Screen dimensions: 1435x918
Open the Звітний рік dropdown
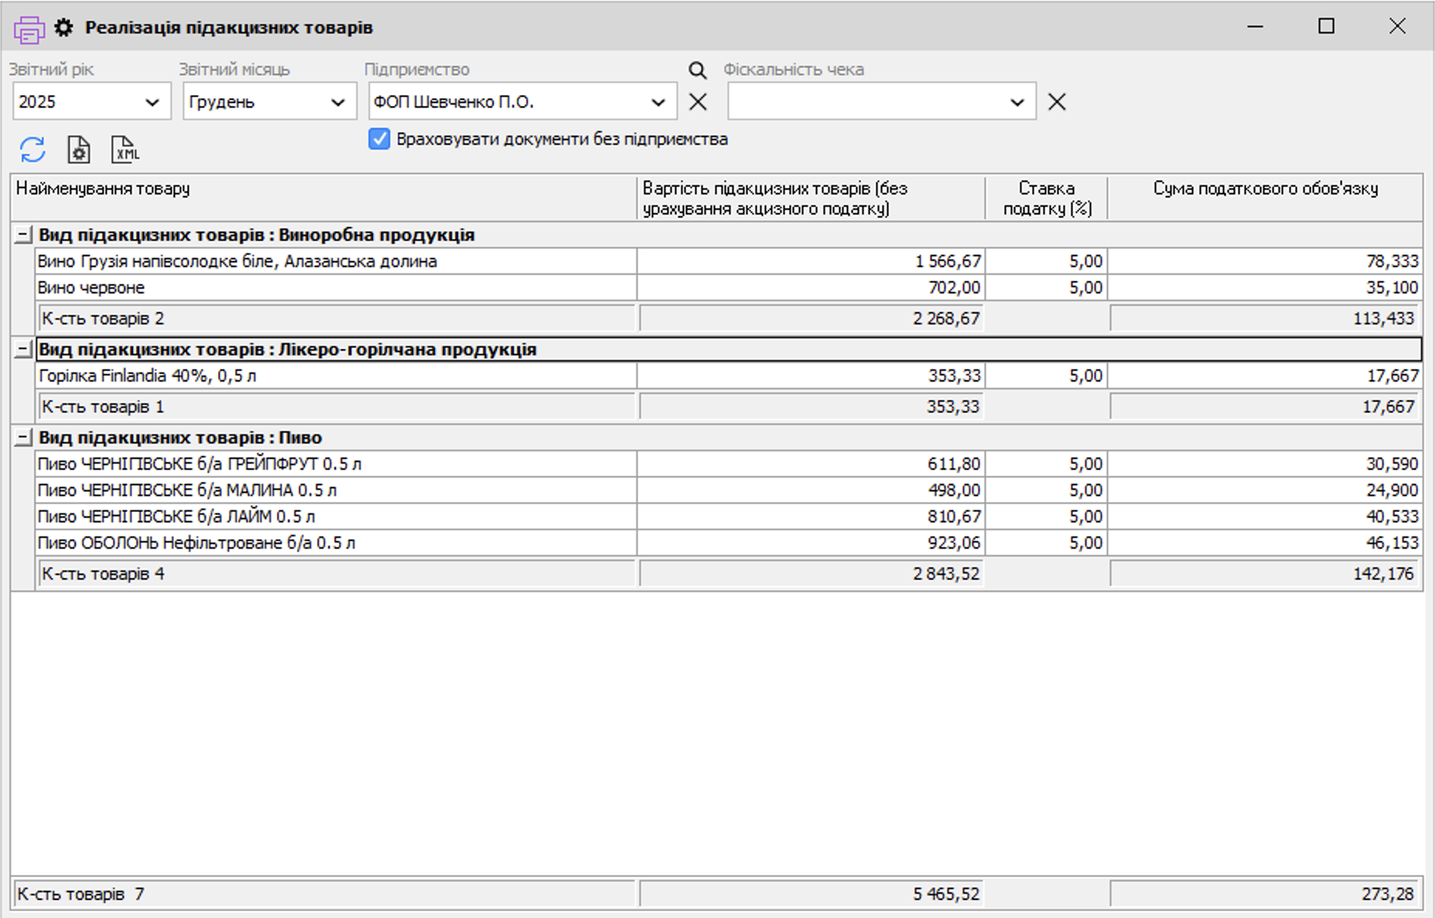pos(152,102)
